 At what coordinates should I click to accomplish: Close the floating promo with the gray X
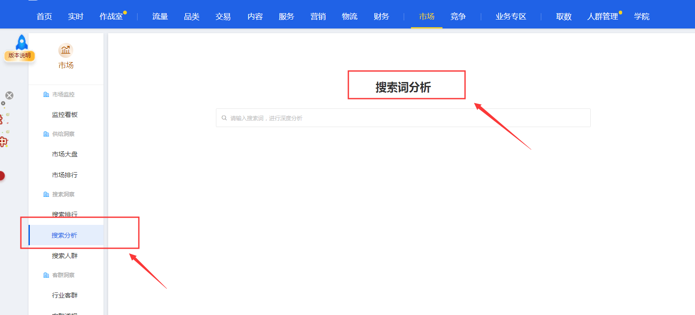pyautogui.click(x=9, y=96)
